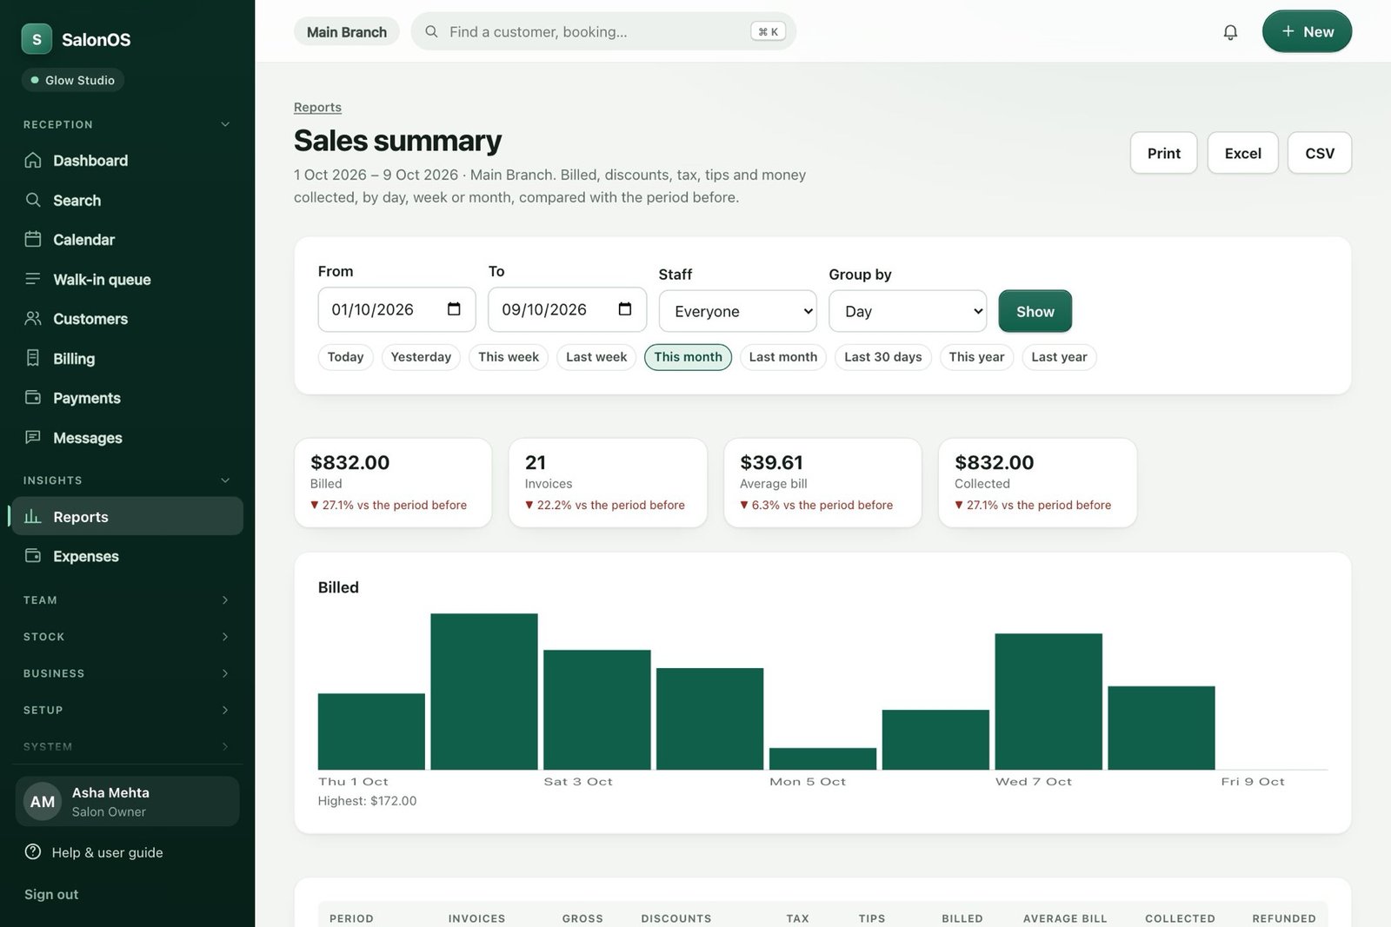Click the Sign out link
This screenshot has width=1391, height=927.
point(51,894)
